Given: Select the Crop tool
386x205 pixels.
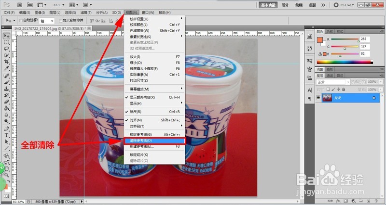Looking at the screenshot, I should coord(7,62).
